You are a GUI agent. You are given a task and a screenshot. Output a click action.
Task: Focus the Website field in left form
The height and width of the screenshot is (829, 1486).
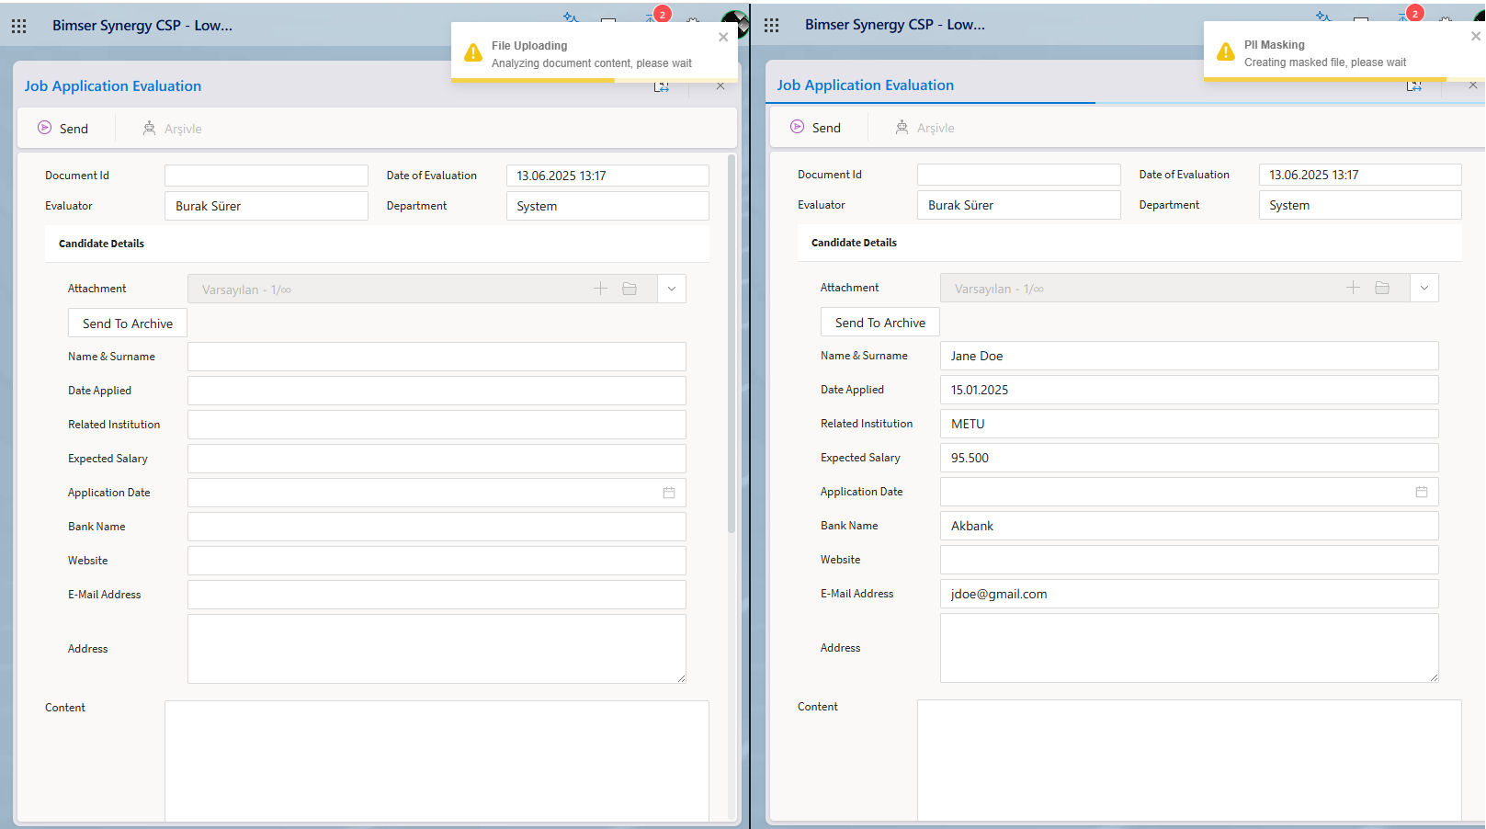[x=437, y=561]
